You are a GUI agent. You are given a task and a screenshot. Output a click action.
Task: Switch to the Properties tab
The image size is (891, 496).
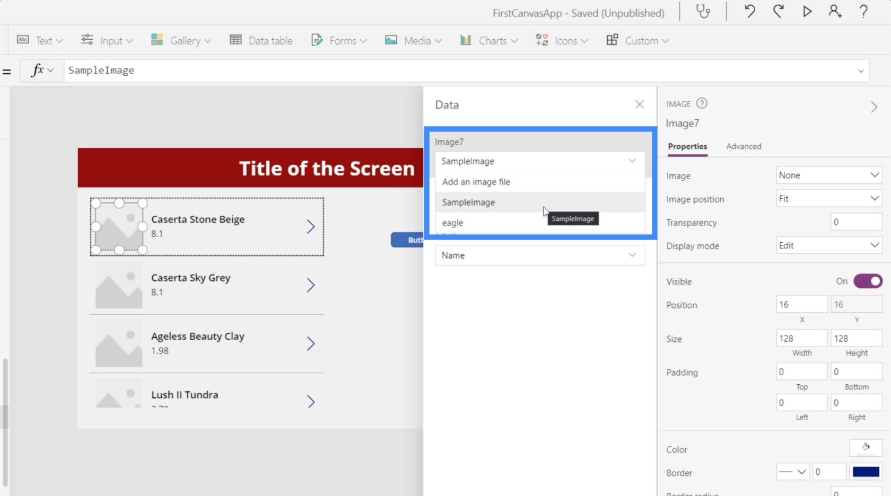tap(687, 146)
